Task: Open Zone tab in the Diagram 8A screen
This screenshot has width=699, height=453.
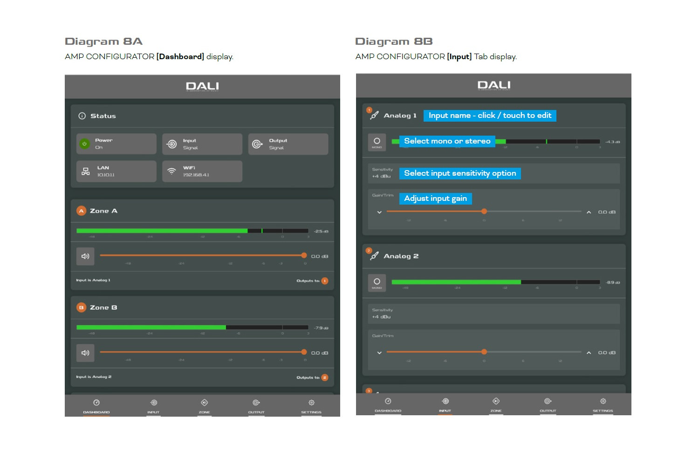Action: coord(205,406)
